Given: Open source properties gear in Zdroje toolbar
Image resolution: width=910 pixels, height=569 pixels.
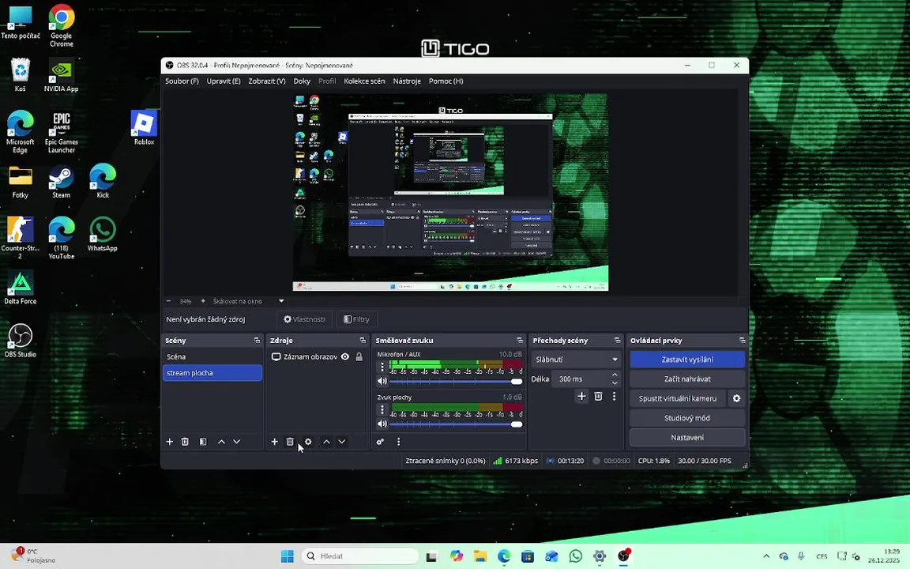Looking at the screenshot, I should [x=308, y=442].
